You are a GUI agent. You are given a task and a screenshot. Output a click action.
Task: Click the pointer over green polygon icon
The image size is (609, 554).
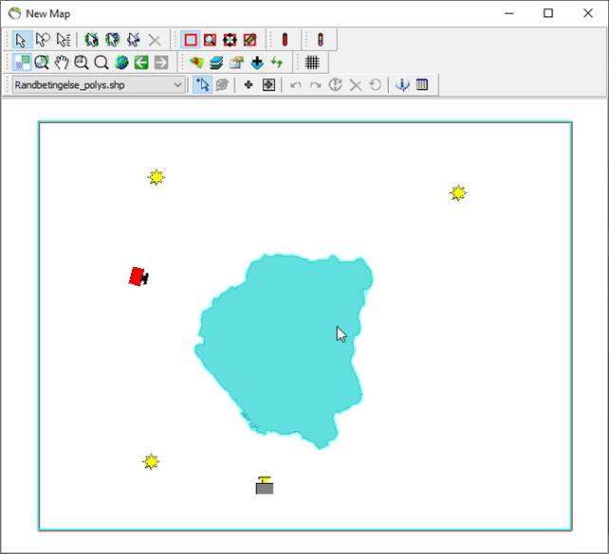click(x=92, y=40)
